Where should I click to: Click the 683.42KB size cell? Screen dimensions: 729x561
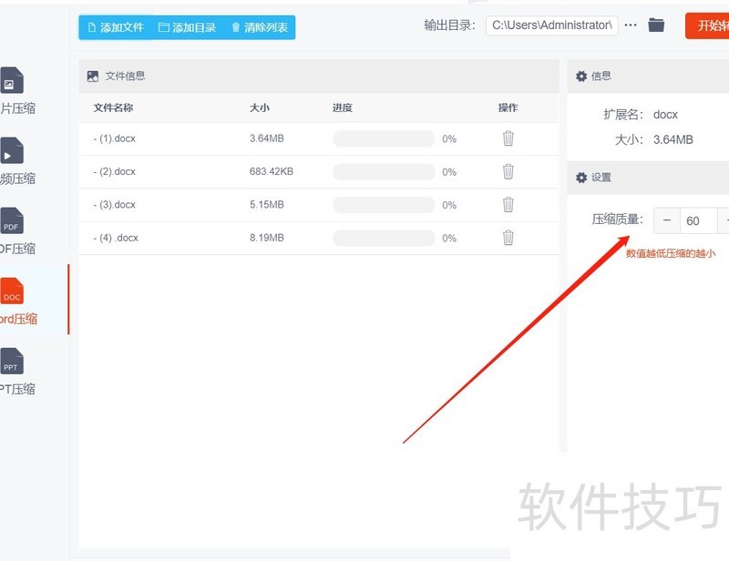pyautogui.click(x=272, y=171)
